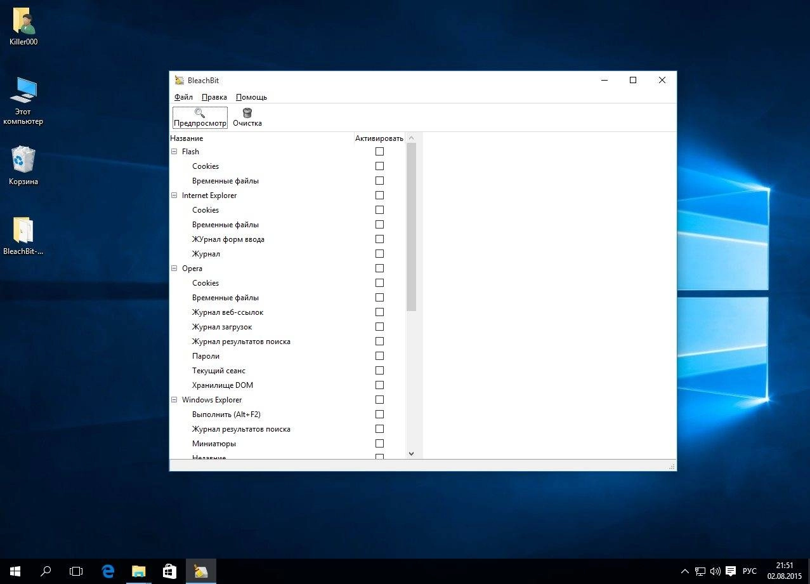Enable the Хранилище DOM checkbox

click(x=379, y=385)
